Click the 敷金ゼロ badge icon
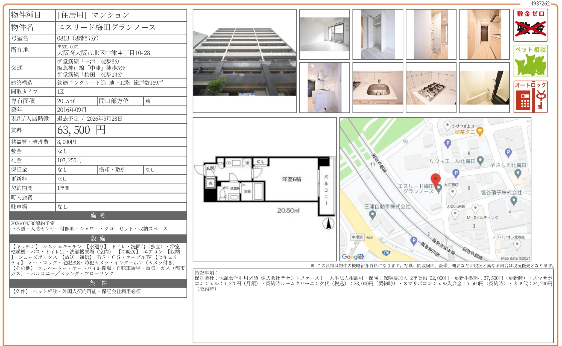Viewport: 562px width, 346px height. (530, 25)
